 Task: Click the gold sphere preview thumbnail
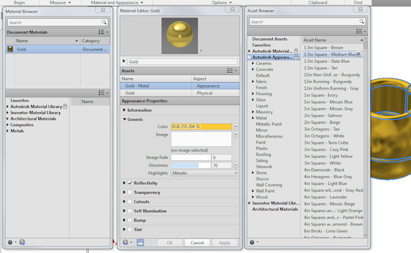(180, 36)
